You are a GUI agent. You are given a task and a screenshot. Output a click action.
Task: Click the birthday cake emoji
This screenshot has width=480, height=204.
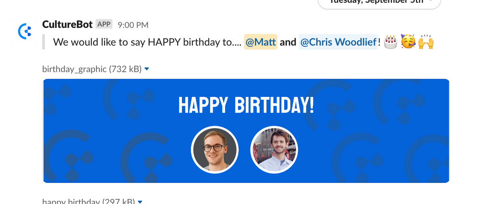tap(390, 42)
